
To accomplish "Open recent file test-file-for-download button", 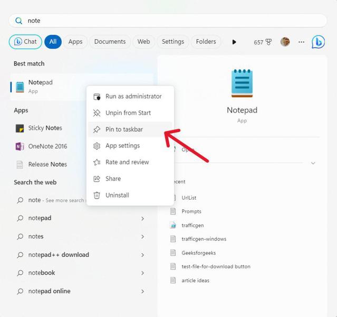I will point(216,266).
